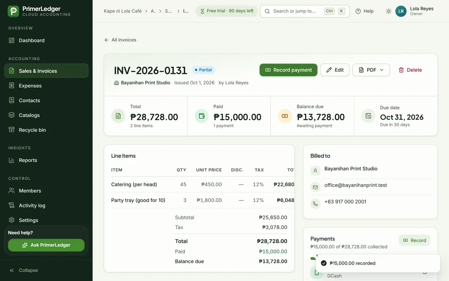Click the Balance due cash icon
Viewport: 449px width, 281px height.
click(x=285, y=116)
